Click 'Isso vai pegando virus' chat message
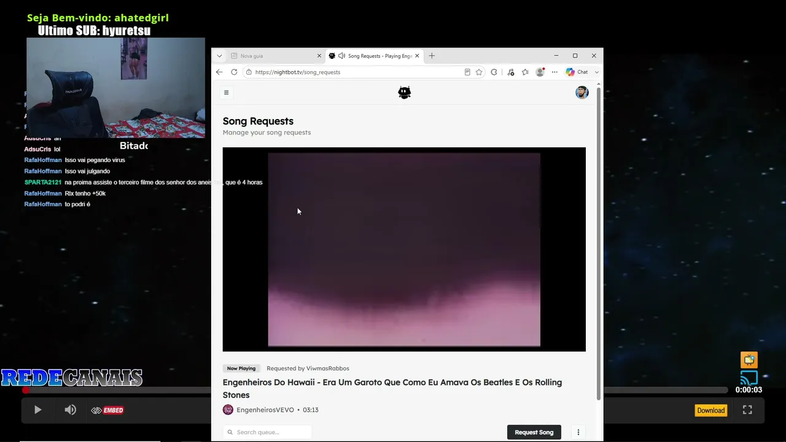 (x=95, y=160)
